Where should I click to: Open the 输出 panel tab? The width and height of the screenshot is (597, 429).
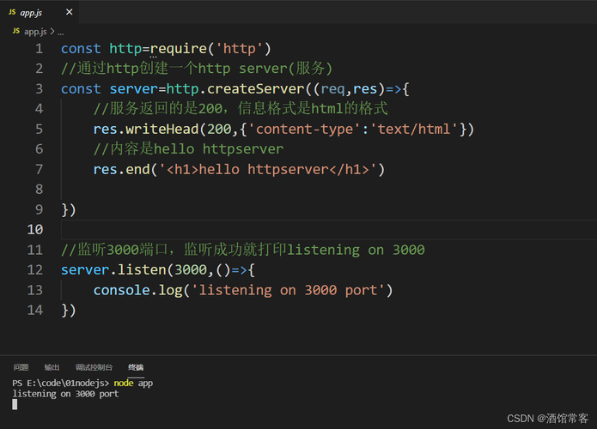(52, 367)
